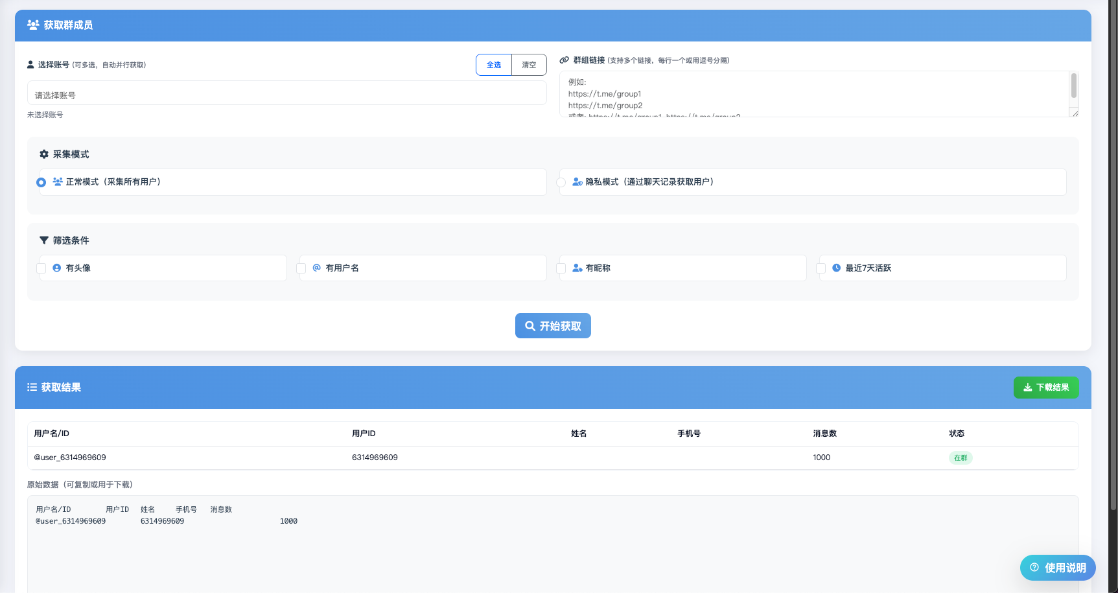Click the group links textarea scrollbar
The width and height of the screenshot is (1118, 593).
coord(1073,87)
